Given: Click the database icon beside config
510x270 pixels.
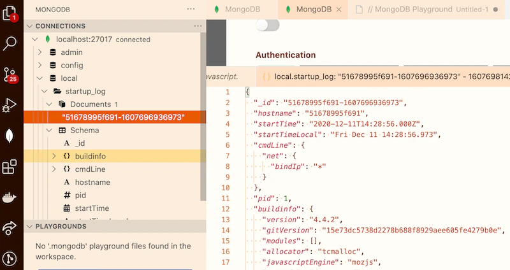Looking at the screenshot, I should [53, 66].
